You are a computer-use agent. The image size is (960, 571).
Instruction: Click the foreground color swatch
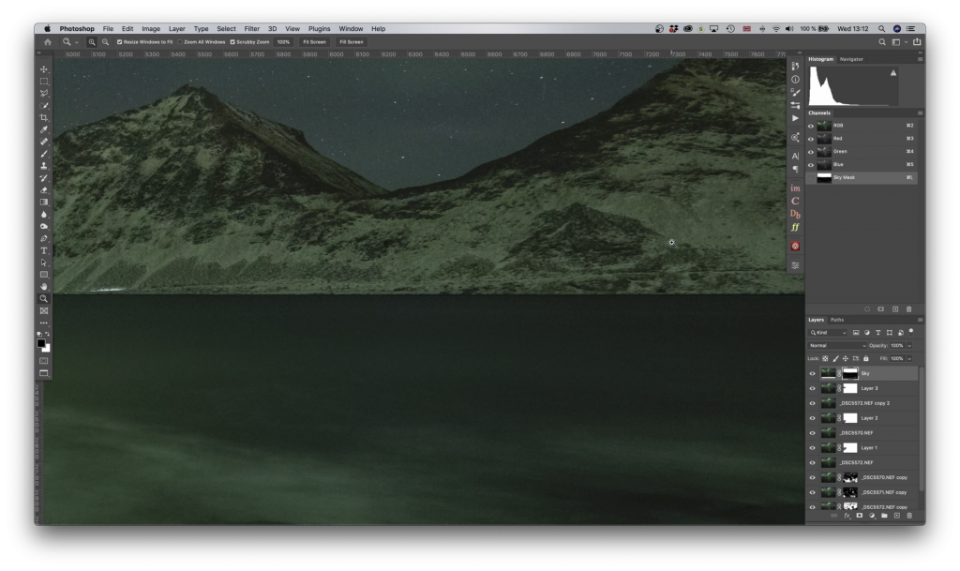pos(41,343)
